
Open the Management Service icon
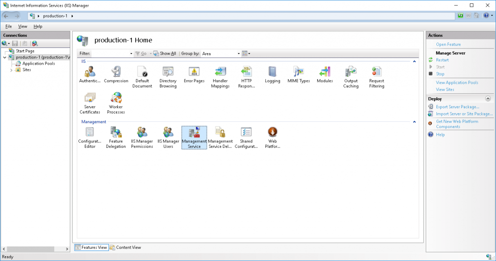194,133
